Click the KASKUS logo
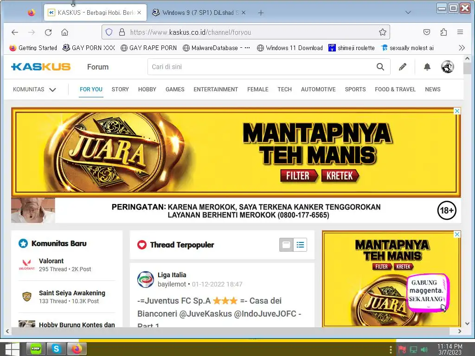Image resolution: width=475 pixels, height=356 pixels. (41, 67)
